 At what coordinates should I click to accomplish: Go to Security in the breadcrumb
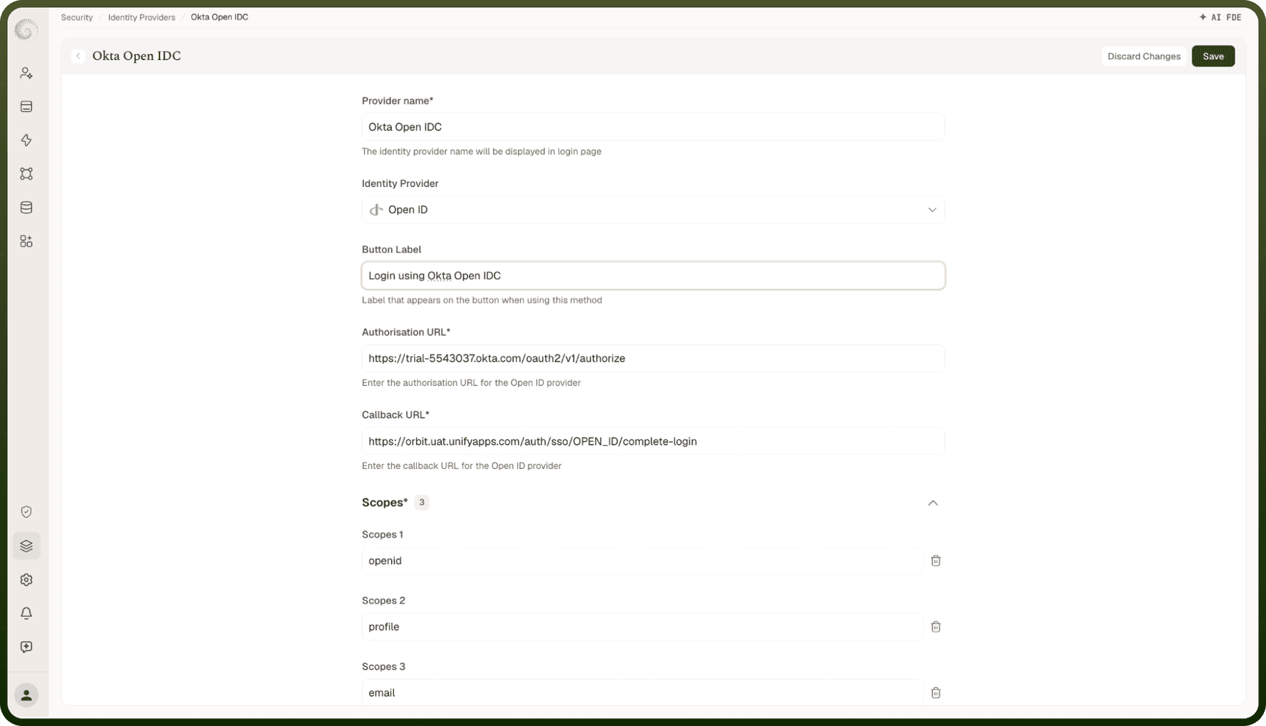tap(76, 17)
